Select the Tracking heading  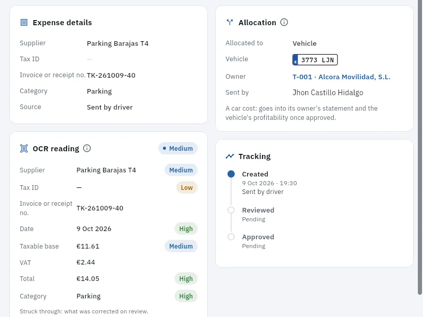click(254, 156)
